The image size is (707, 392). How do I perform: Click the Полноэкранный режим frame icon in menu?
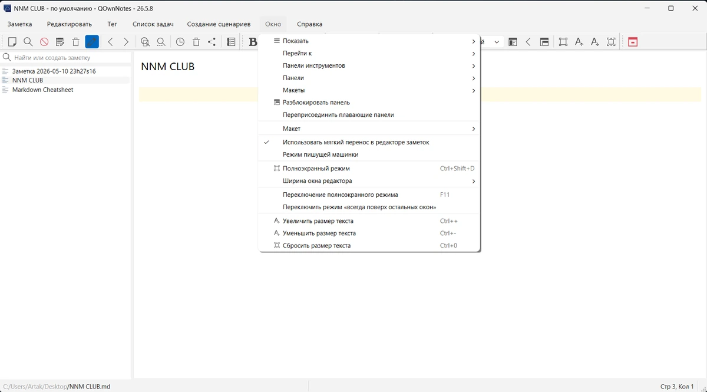(x=277, y=168)
